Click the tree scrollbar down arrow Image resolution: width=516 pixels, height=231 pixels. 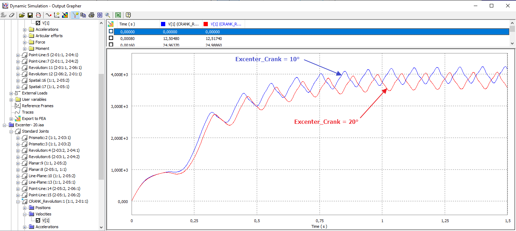(101, 227)
